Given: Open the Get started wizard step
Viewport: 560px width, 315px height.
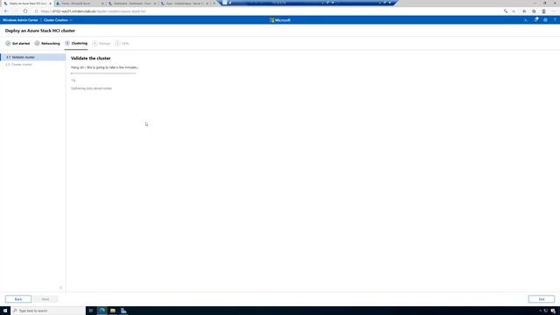Looking at the screenshot, I should (17, 43).
